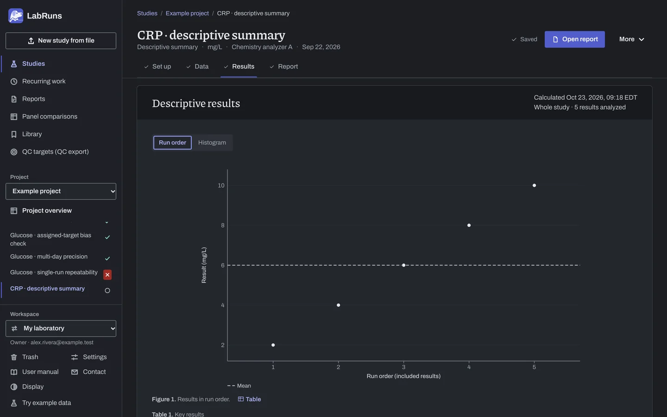The height and width of the screenshot is (417, 667).
Task: Follow the Studies breadcrumb link
Action: (x=147, y=13)
